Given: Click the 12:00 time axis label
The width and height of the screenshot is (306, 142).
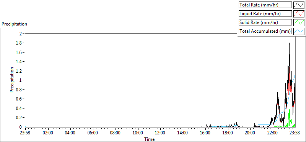Looking at the screenshot, I should coord(160,133).
